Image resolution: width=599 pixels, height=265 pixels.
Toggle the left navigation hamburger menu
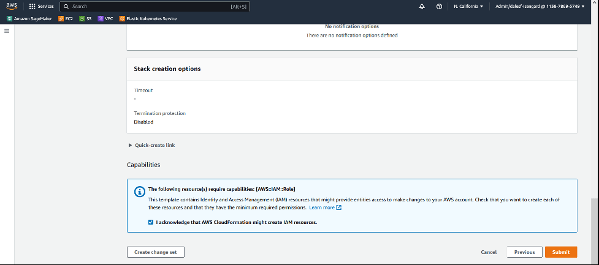[x=7, y=31]
